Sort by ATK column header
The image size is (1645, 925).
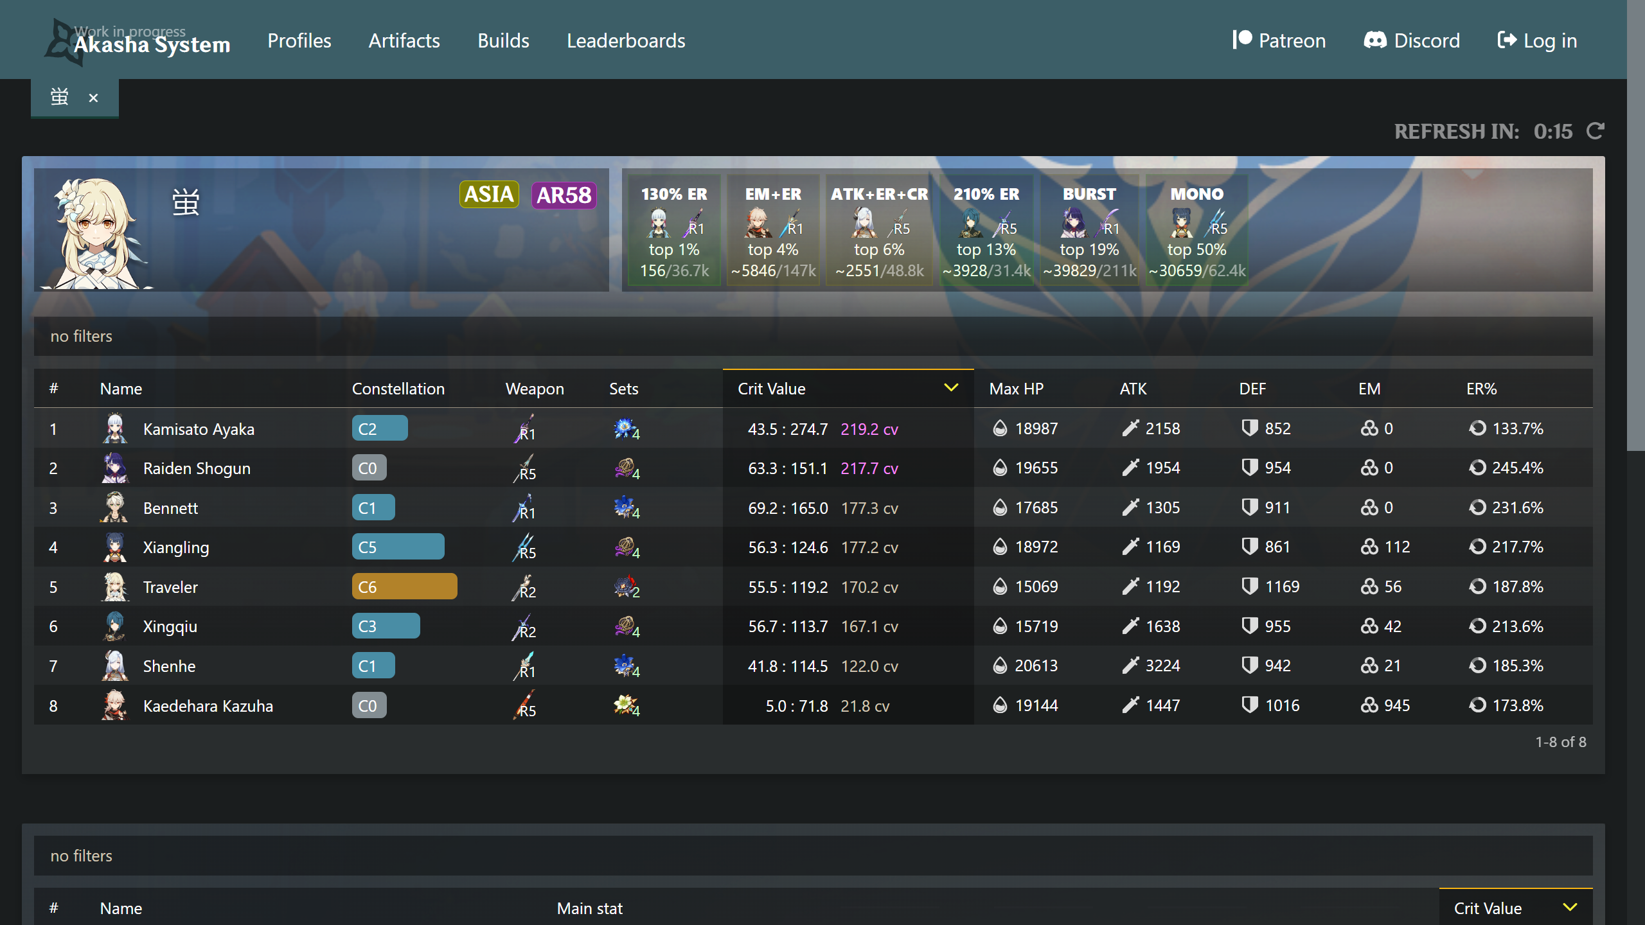coord(1133,389)
